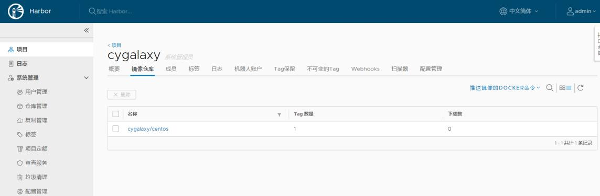The height and width of the screenshot is (196, 600).
Task: Switch to the 成员 tab
Action: tap(171, 69)
